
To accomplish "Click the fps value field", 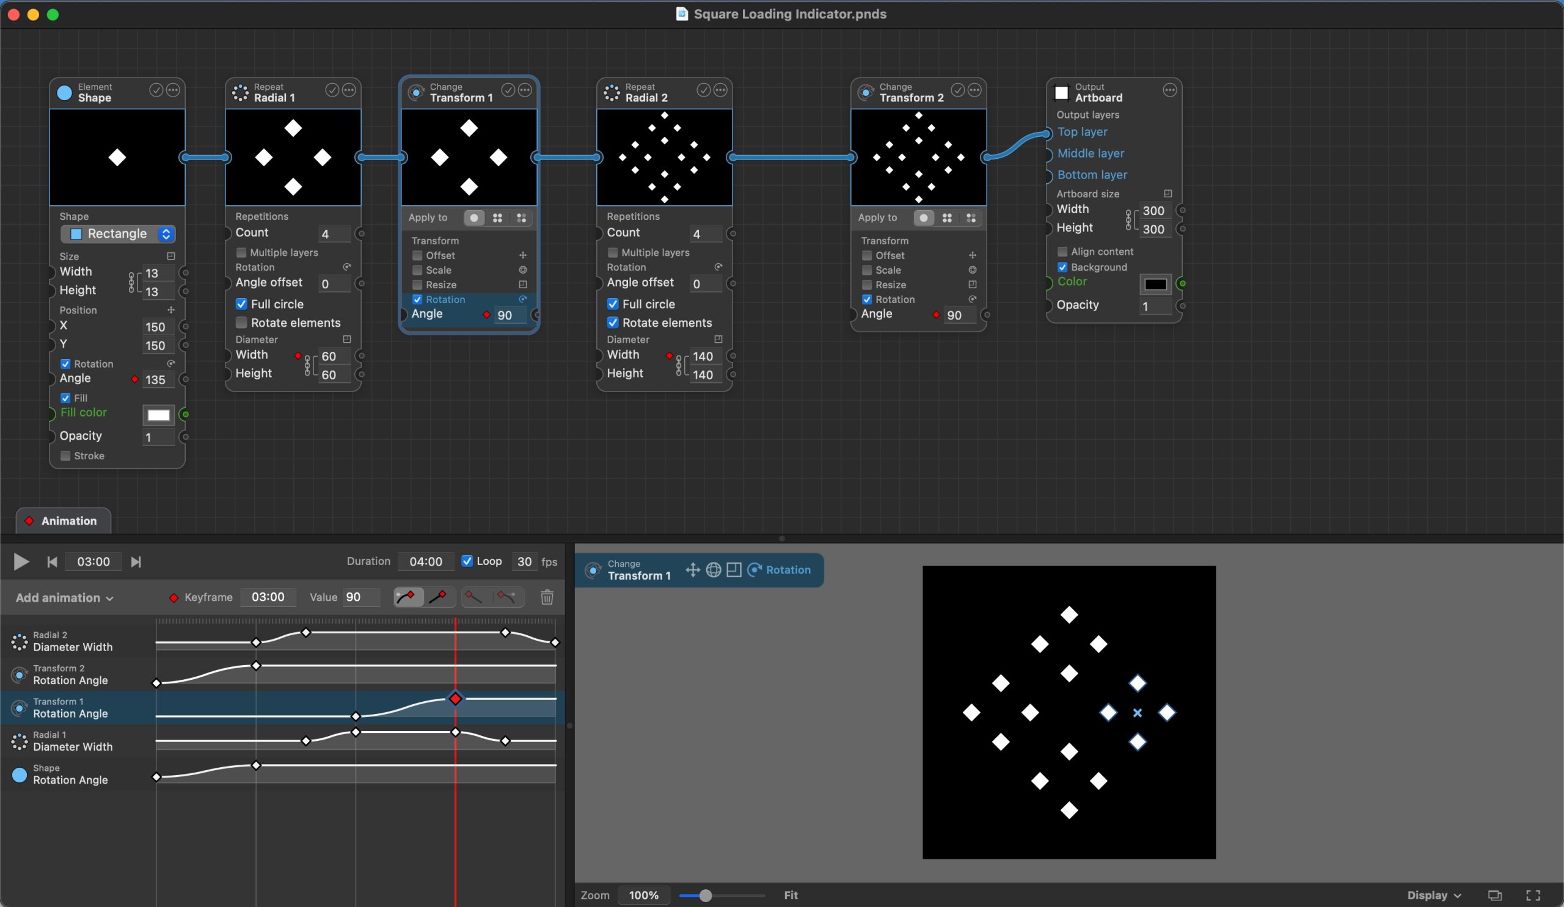I will point(524,561).
